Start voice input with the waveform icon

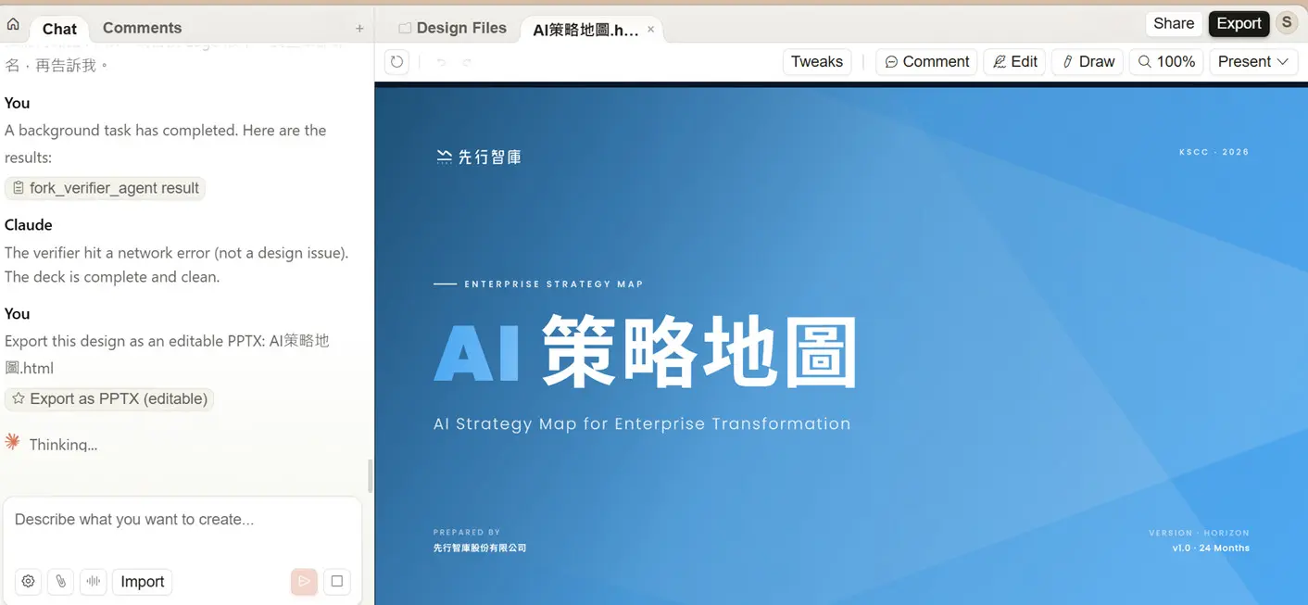tap(94, 582)
